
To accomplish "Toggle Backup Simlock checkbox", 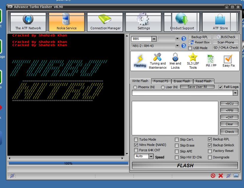I will pos(210,145).
